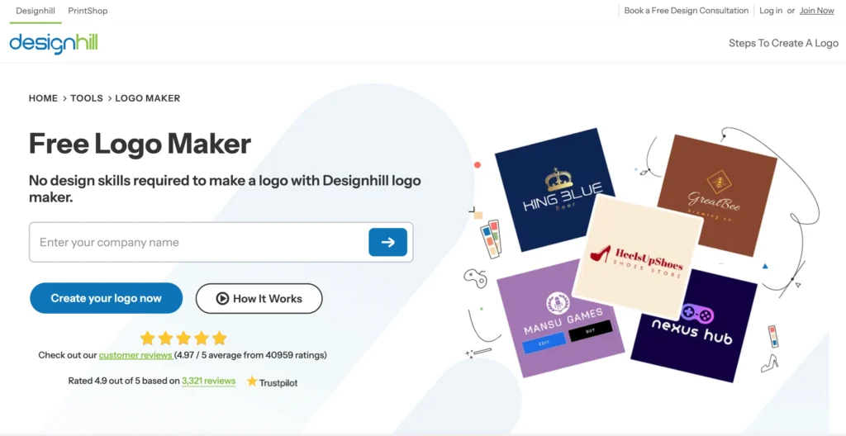Select the HeelsUpShoes logo sample

pyautogui.click(x=637, y=258)
